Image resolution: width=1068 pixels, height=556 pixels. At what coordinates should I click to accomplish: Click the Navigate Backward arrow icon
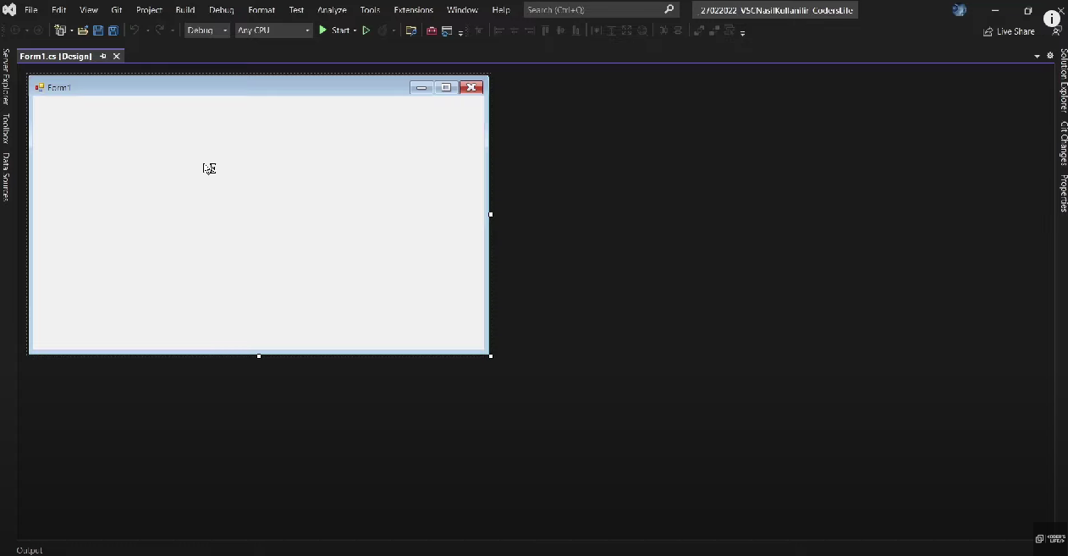(x=15, y=30)
